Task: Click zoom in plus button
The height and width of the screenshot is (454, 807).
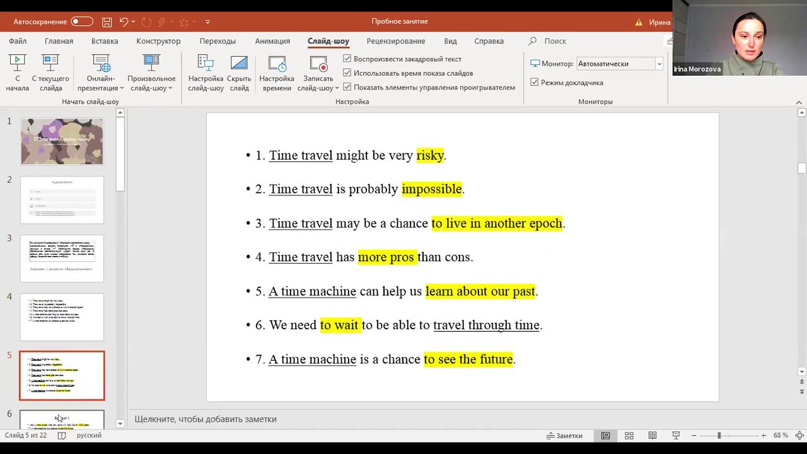Action: point(763,436)
